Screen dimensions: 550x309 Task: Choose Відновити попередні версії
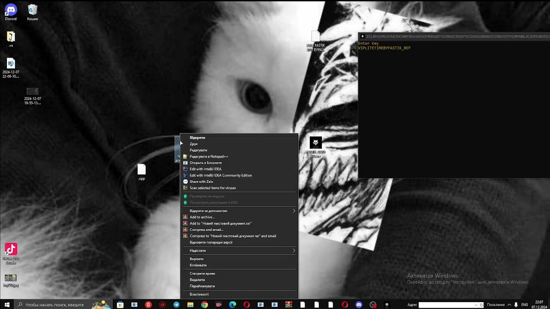pyautogui.click(x=239, y=242)
